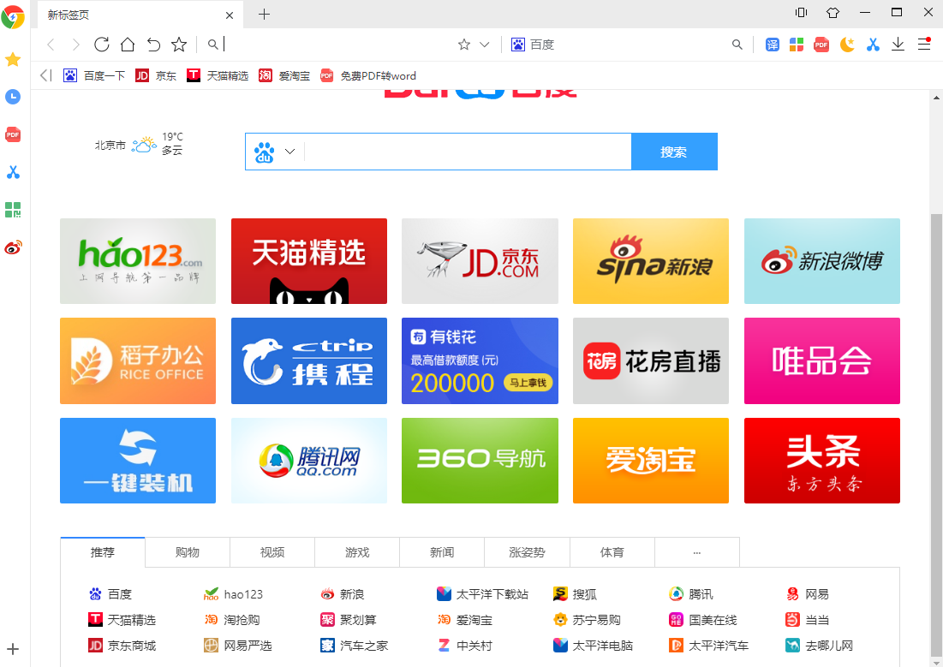Open 京东 bookmark
The width and height of the screenshot is (943, 667).
[156, 76]
